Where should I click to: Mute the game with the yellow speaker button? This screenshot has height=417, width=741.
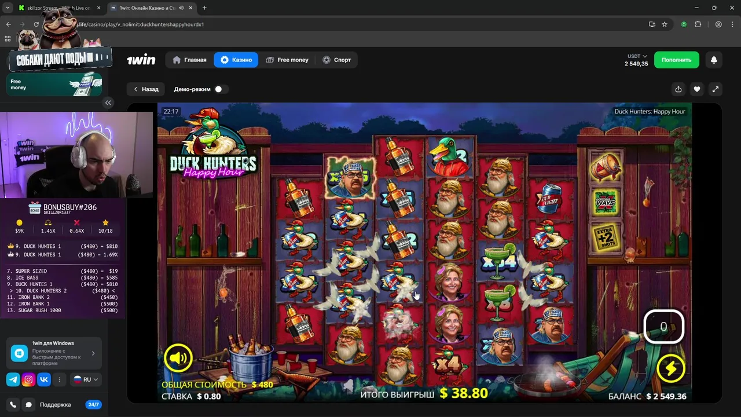[178, 359]
